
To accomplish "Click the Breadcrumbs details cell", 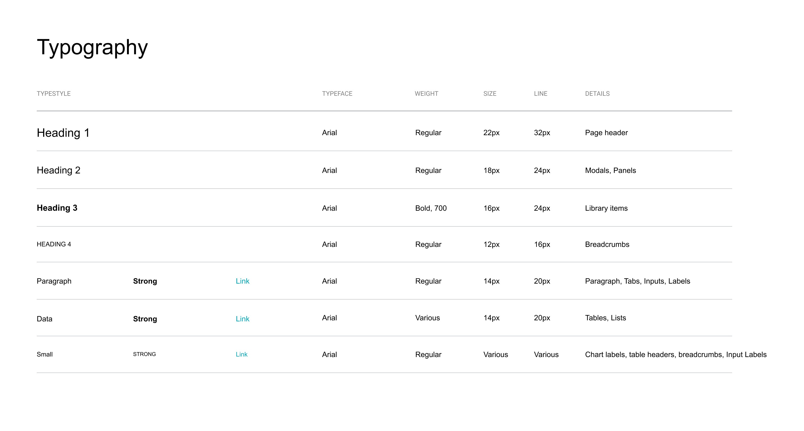I will coord(607,244).
